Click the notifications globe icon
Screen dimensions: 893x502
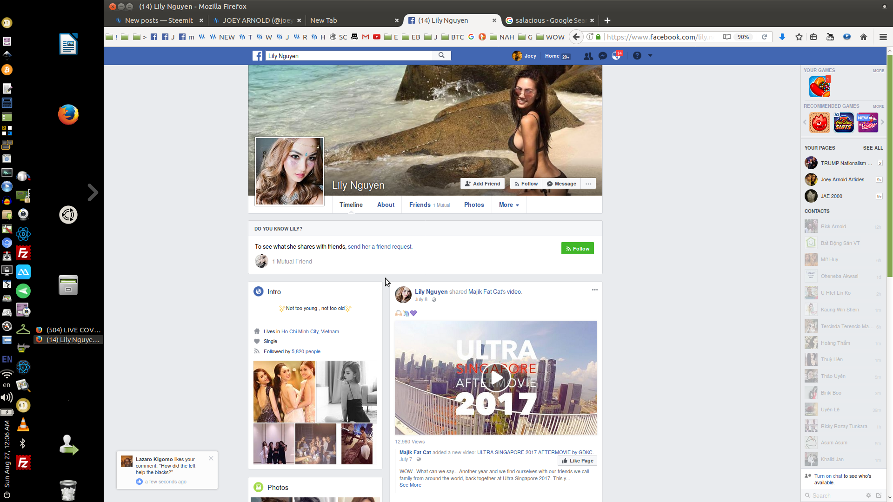(x=616, y=56)
